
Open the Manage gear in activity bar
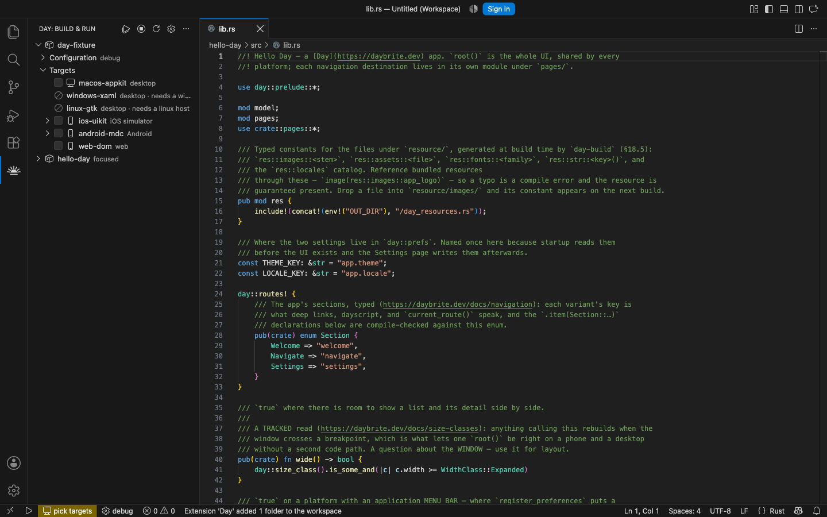[x=13, y=491]
